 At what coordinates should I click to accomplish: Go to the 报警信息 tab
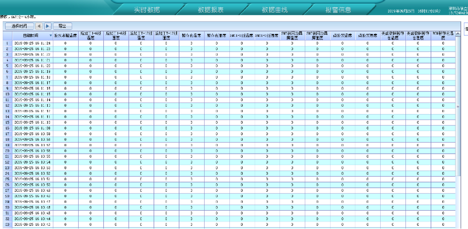338,10
